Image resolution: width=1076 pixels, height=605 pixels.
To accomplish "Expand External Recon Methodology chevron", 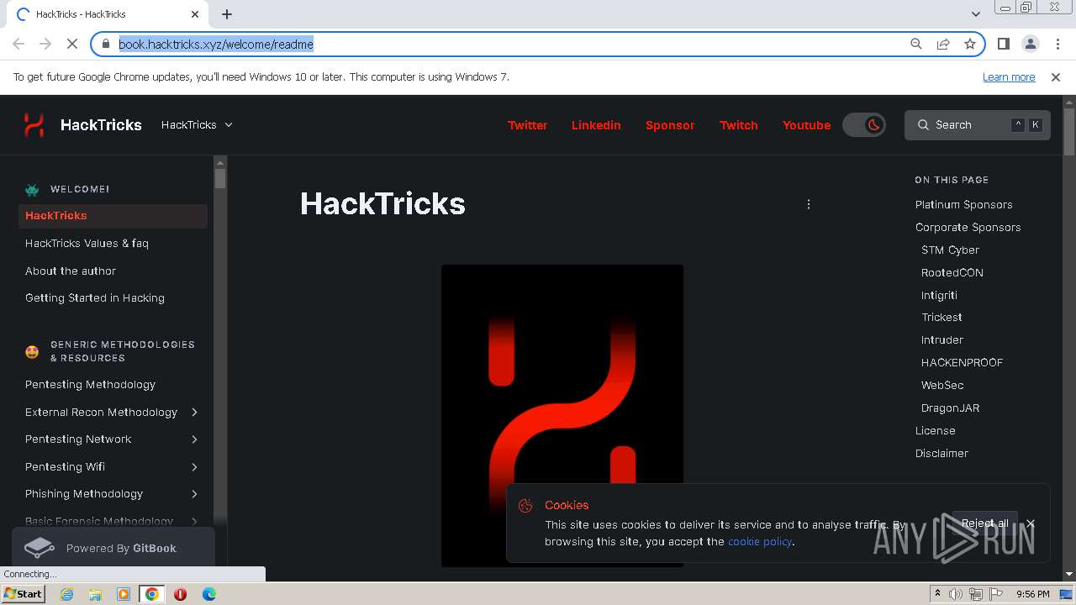I will pos(194,413).
